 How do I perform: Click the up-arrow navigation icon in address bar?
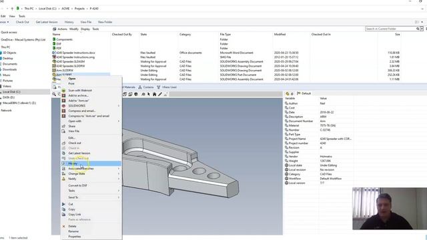pyautogui.click(x=12, y=9)
